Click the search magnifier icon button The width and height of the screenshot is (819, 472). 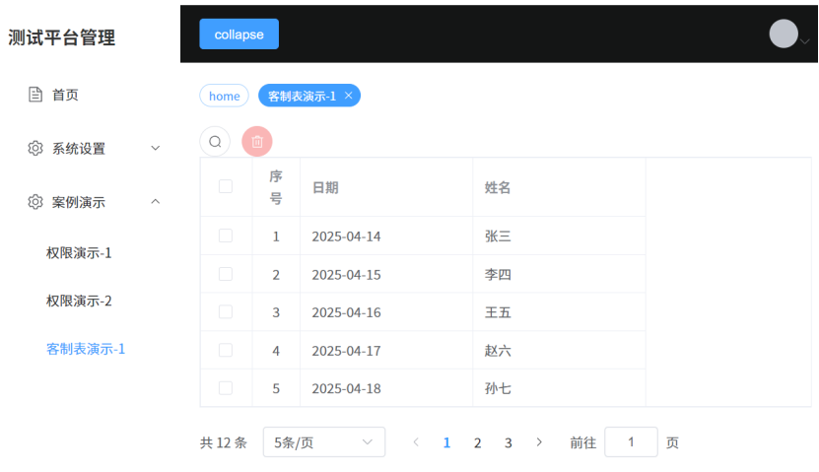215,142
